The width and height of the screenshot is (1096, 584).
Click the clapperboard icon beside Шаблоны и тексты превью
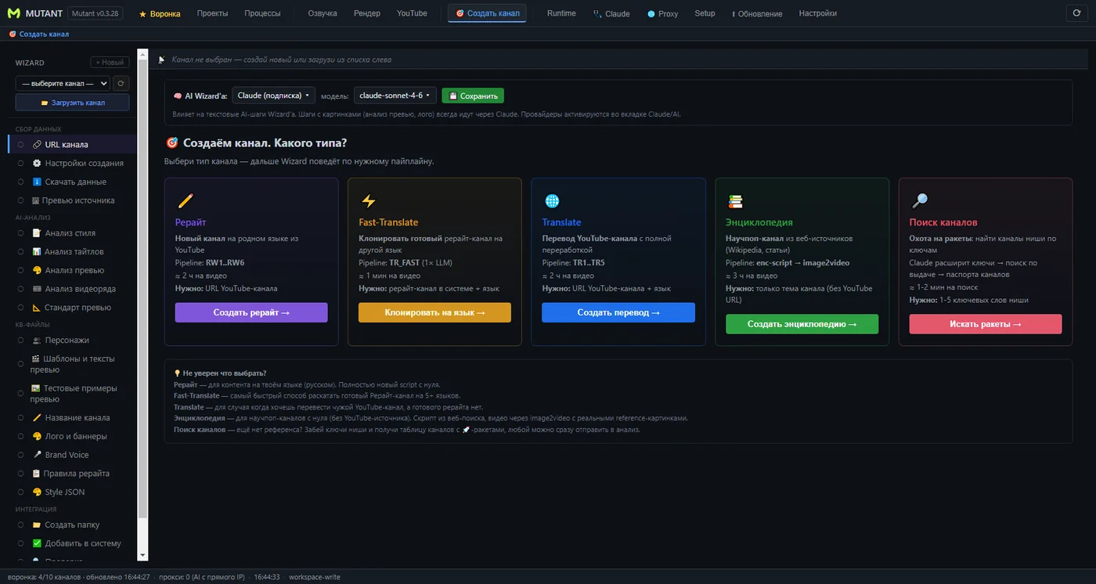pyautogui.click(x=35, y=359)
